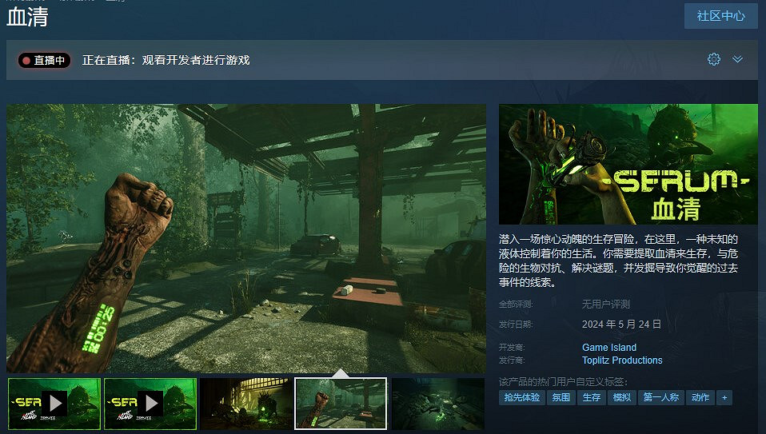The height and width of the screenshot is (434, 766).
Task: Play the first SERUM trailer thumbnail
Action: point(54,404)
